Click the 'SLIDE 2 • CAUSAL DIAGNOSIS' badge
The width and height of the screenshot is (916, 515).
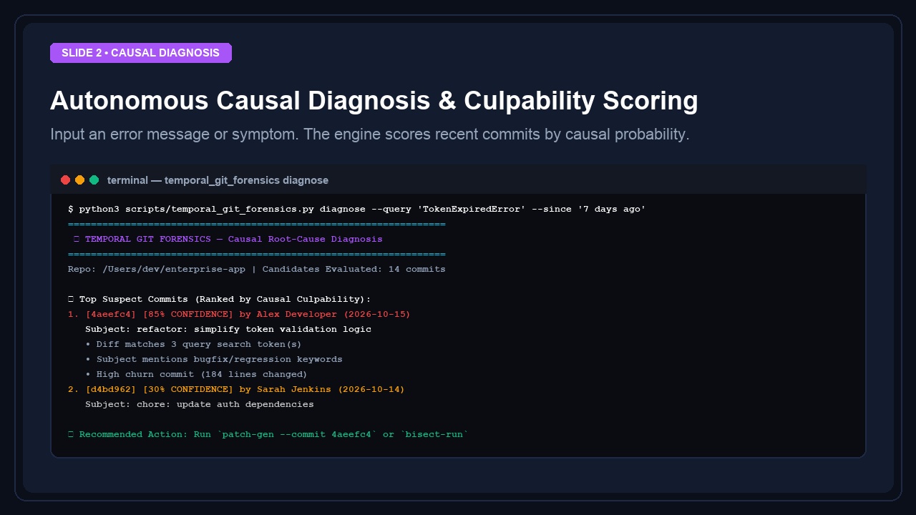pos(141,53)
